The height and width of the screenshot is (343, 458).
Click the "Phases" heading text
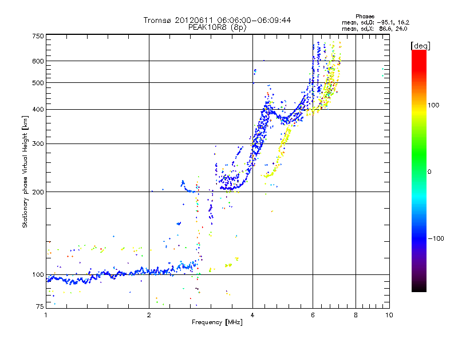(365, 17)
